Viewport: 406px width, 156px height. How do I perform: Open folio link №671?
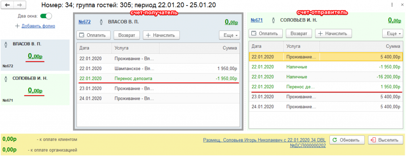coord(257,20)
